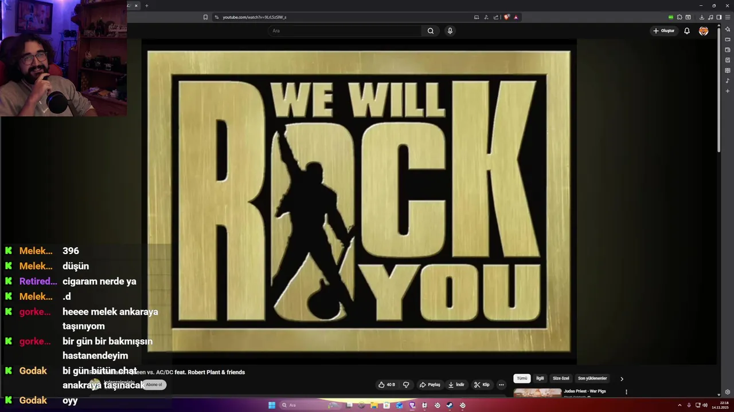Open the wallet icon in sidebar
The width and height of the screenshot is (734, 412).
(x=728, y=50)
